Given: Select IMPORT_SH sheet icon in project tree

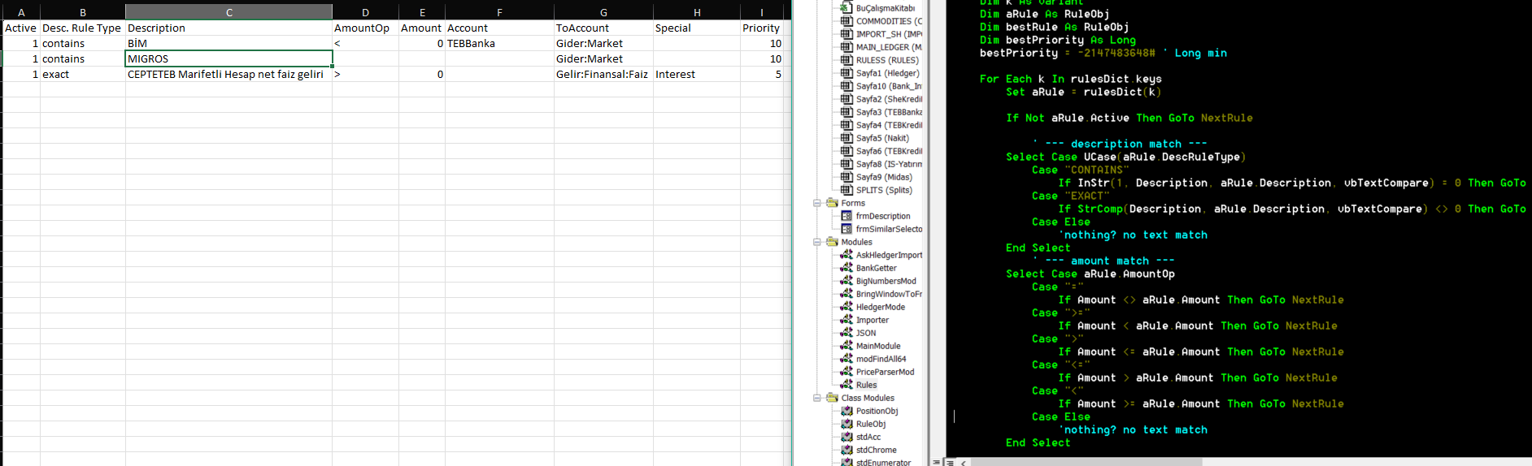Looking at the screenshot, I should 847,34.
